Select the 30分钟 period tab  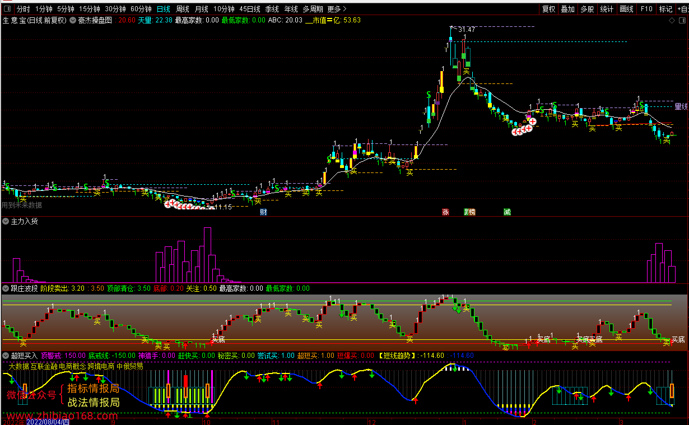pos(115,9)
